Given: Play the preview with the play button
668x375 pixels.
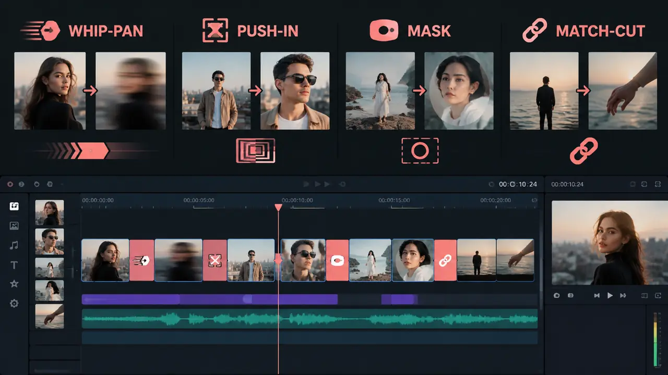Looking at the screenshot, I should point(610,295).
